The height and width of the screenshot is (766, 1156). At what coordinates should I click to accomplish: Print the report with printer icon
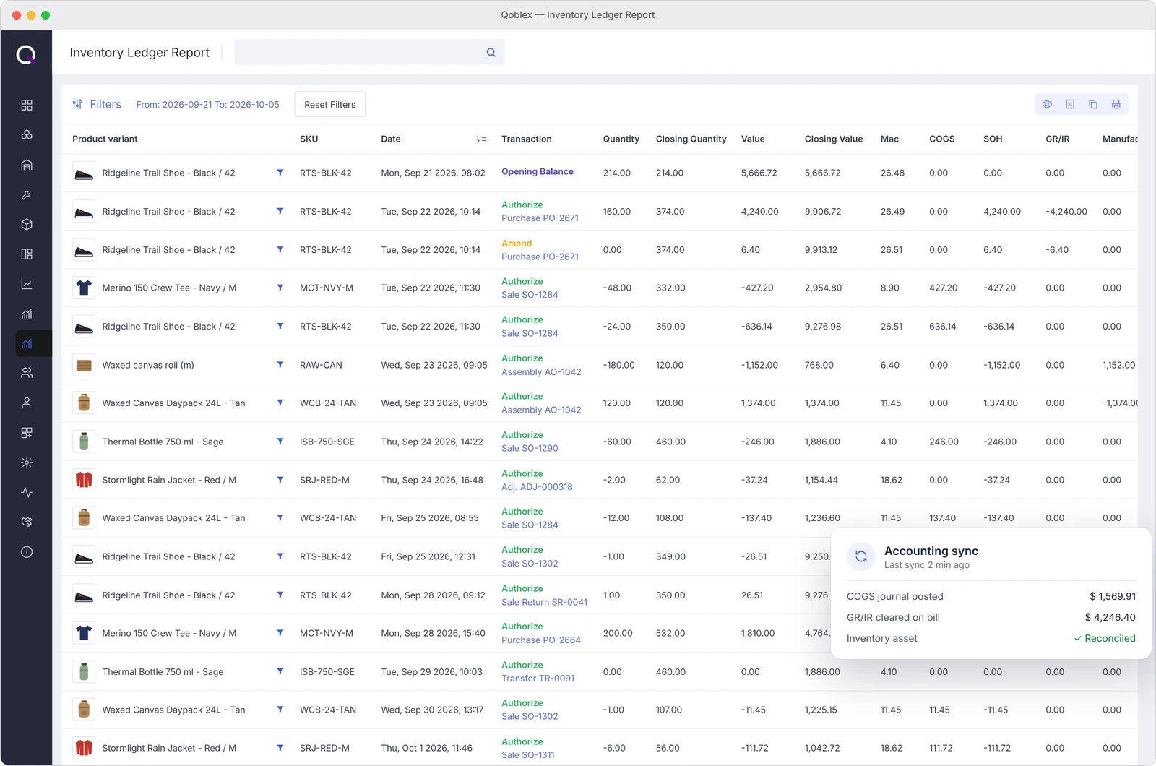tap(1116, 104)
